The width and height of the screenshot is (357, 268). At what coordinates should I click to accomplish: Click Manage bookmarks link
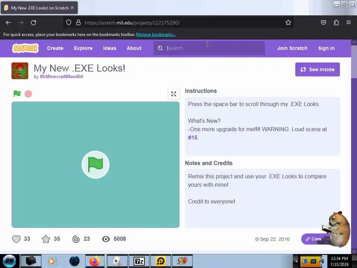(x=156, y=35)
